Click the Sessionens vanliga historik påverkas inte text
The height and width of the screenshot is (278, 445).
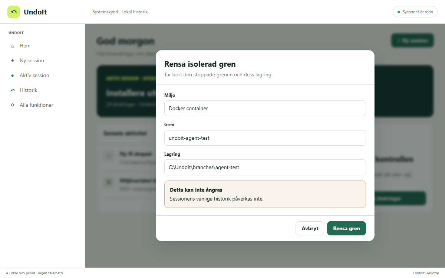[x=217, y=199]
